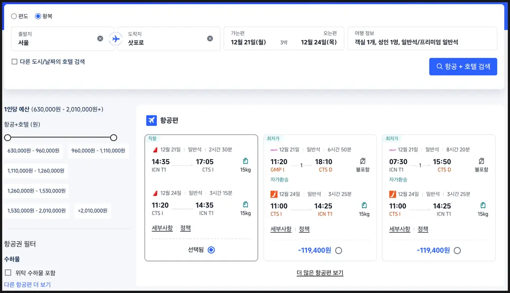
Task: Enable 다른 도시/날짜의 호텔 검색 checkbox
Action: coord(14,62)
